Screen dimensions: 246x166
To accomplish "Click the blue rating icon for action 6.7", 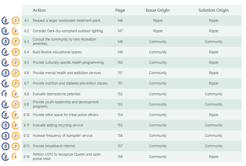I will pyautogui.click(x=5, y=83).
